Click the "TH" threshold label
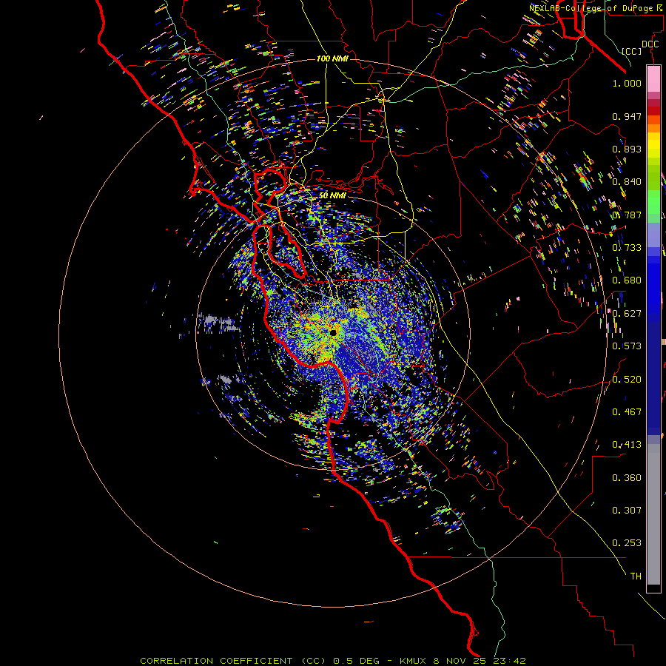This screenshot has height=666, width=666. tap(636, 576)
